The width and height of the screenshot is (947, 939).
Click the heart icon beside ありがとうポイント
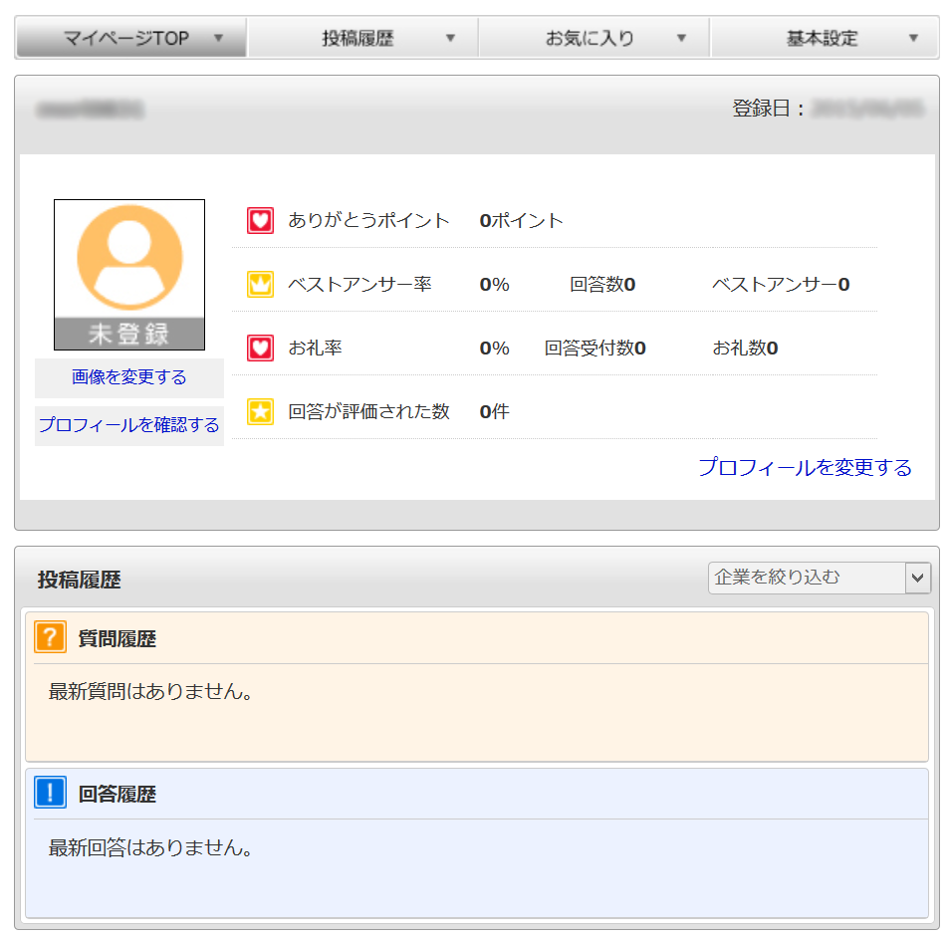tap(260, 220)
